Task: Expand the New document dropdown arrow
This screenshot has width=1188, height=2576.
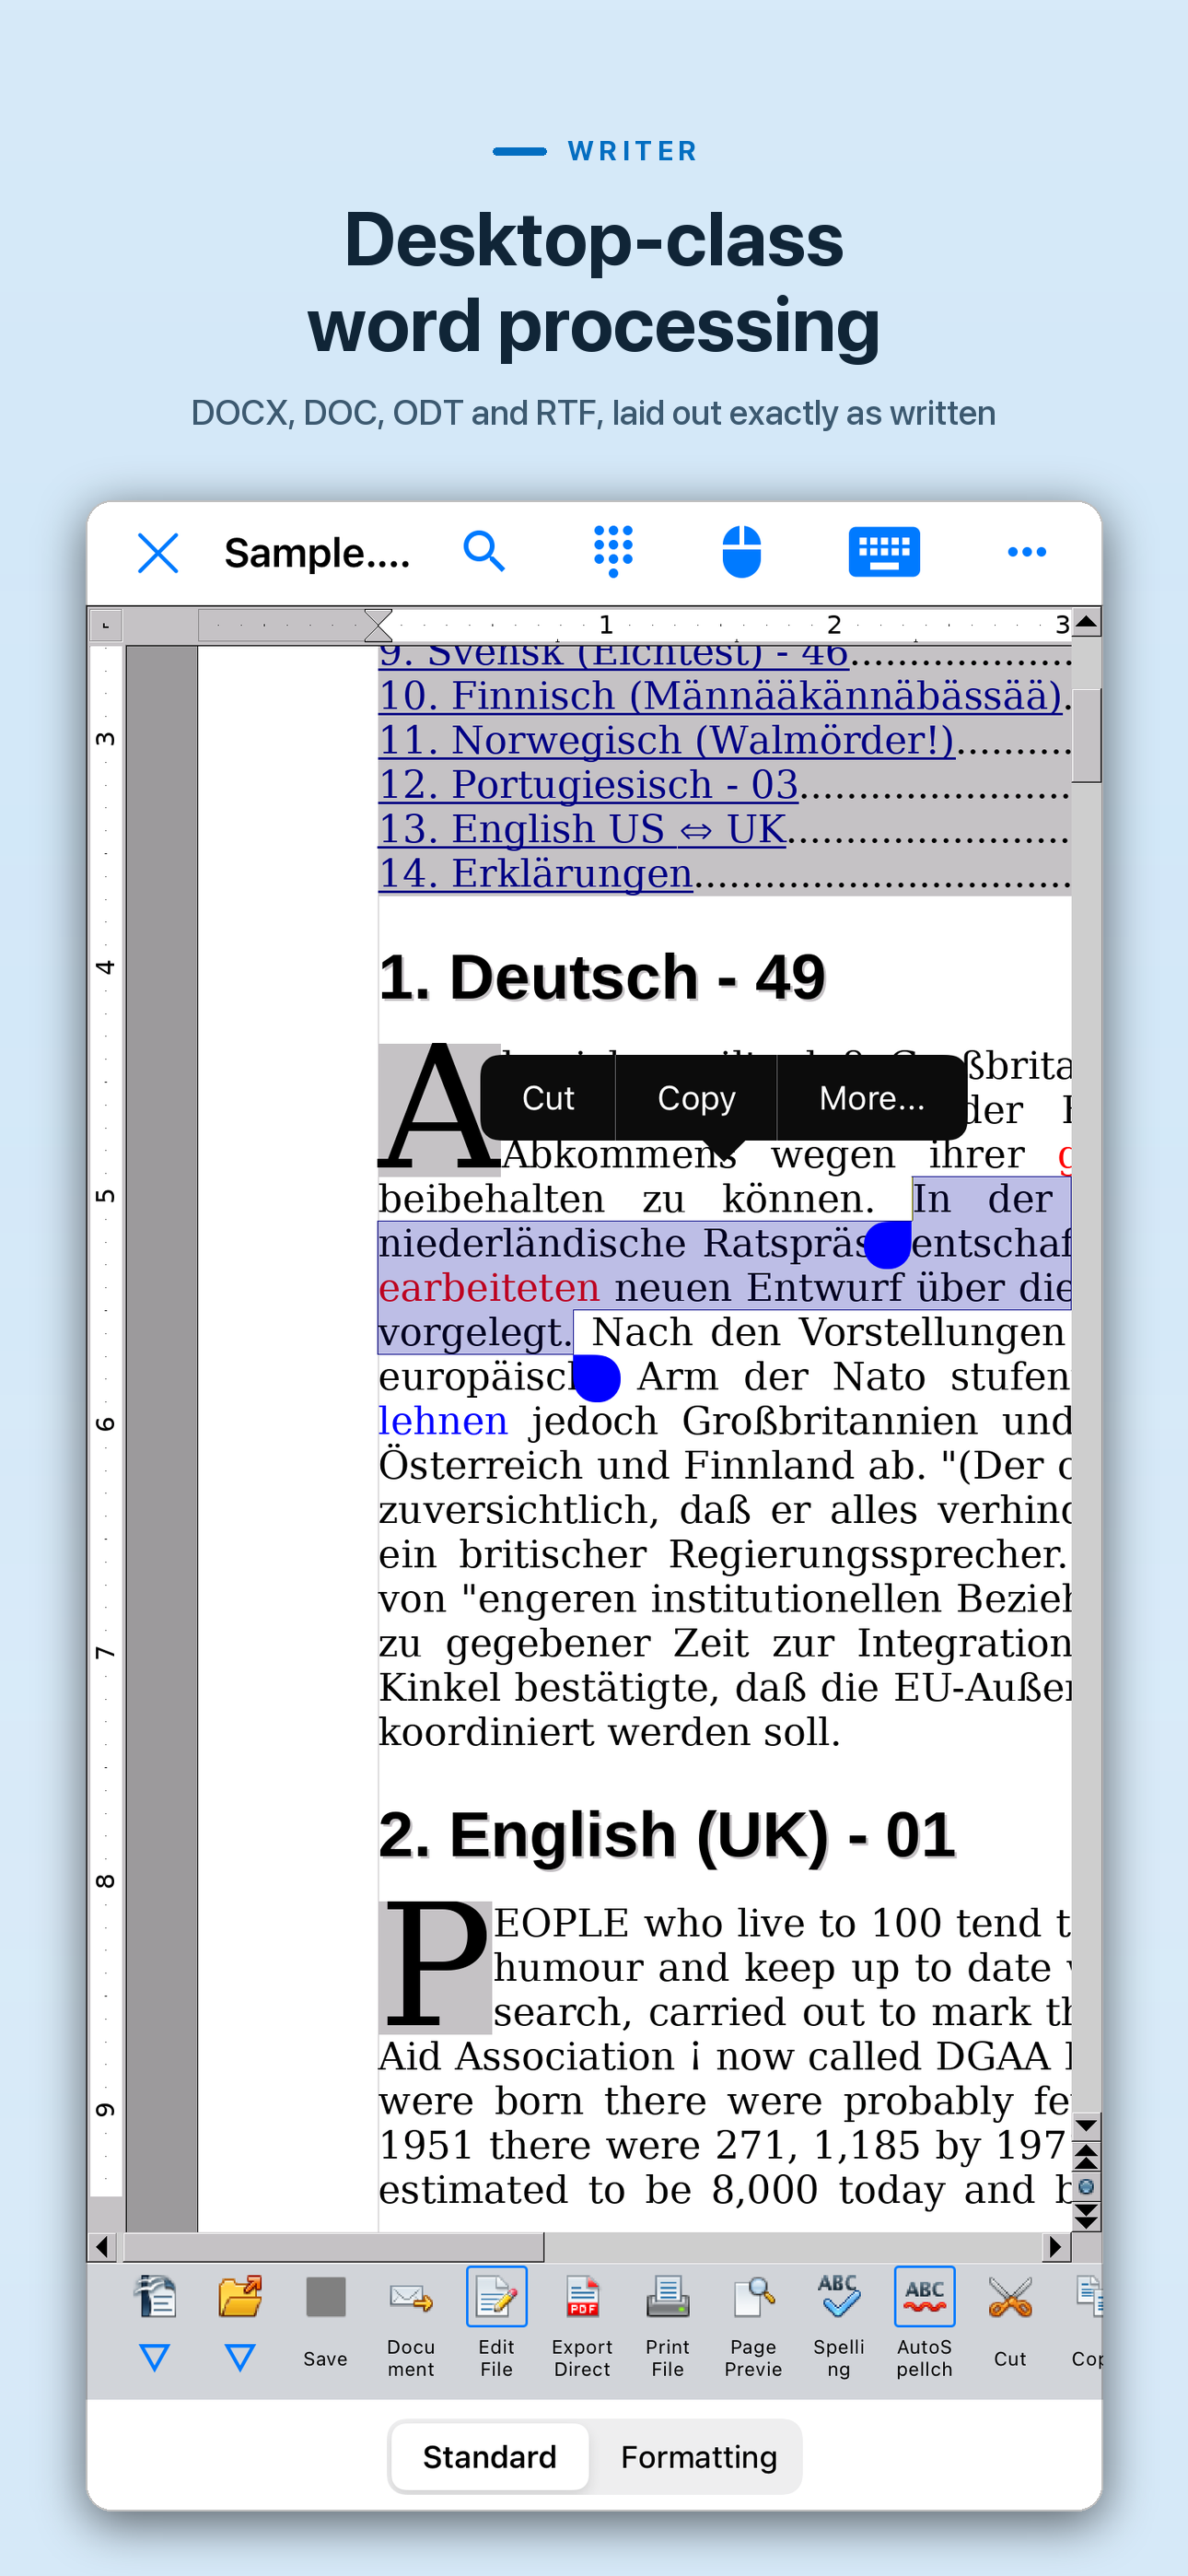Action: (x=155, y=2357)
